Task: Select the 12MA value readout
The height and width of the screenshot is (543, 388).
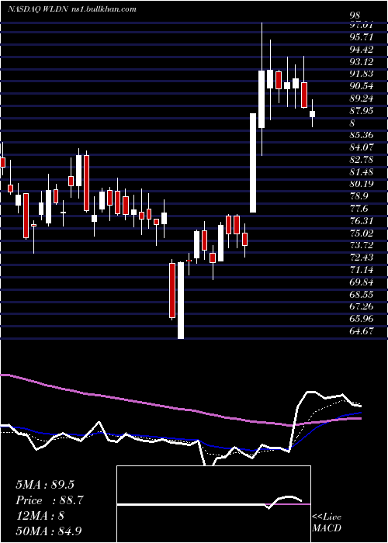Action: click(x=40, y=516)
